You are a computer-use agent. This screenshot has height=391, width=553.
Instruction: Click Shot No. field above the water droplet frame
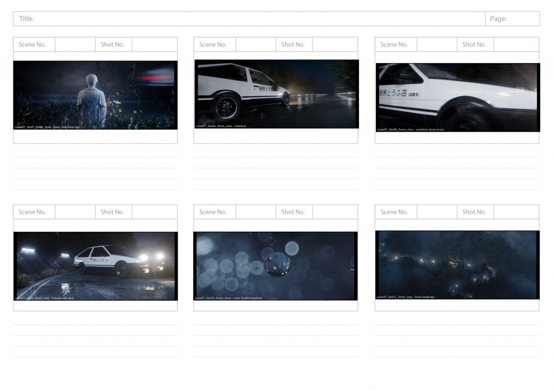pos(335,212)
